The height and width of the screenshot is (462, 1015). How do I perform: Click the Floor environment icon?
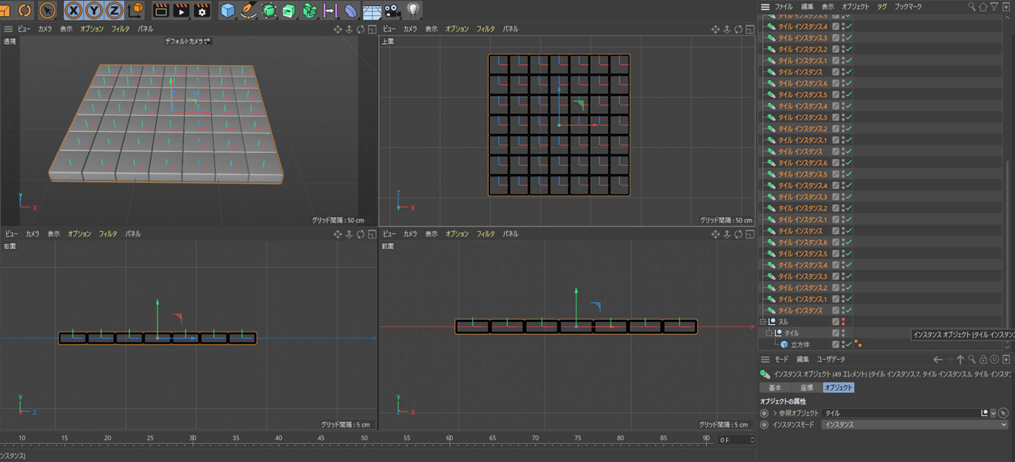coord(371,11)
